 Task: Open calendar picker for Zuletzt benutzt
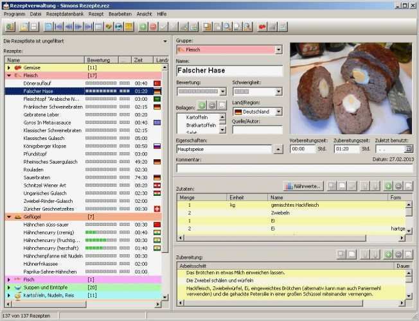tap(409, 149)
